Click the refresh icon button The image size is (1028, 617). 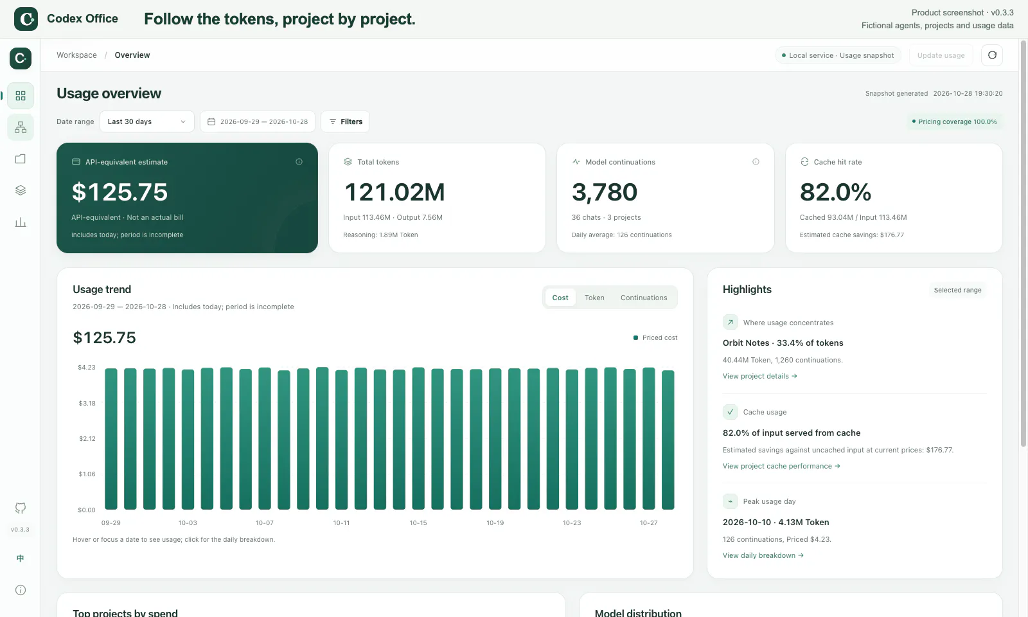point(992,55)
